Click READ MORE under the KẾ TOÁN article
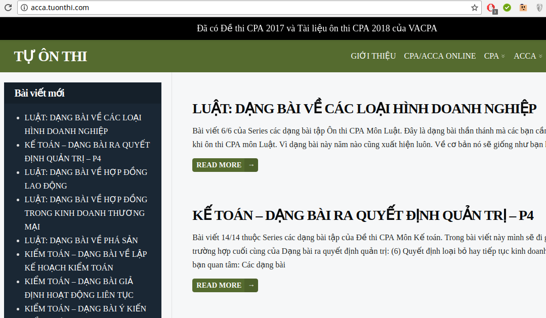The width and height of the screenshot is (546, 318). click(x=225, y=285)
